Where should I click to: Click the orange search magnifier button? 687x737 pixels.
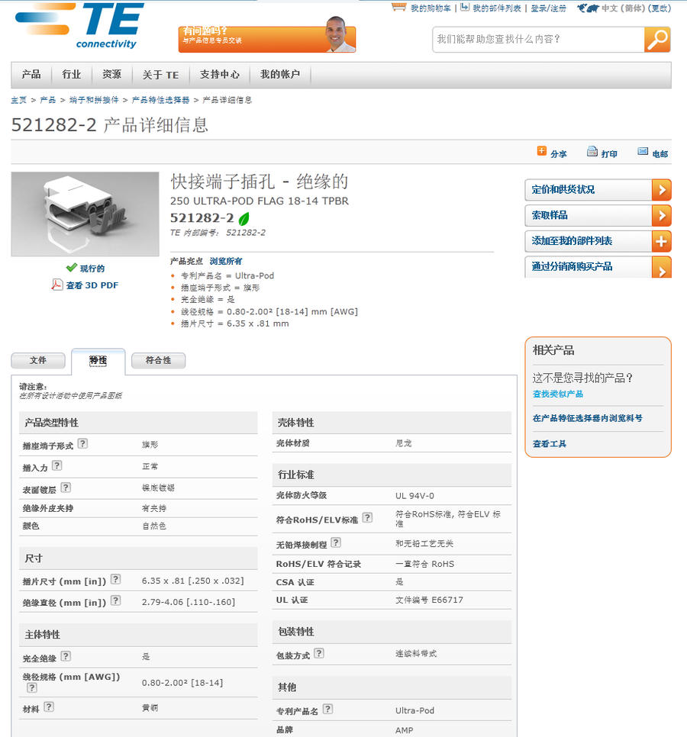657,40
